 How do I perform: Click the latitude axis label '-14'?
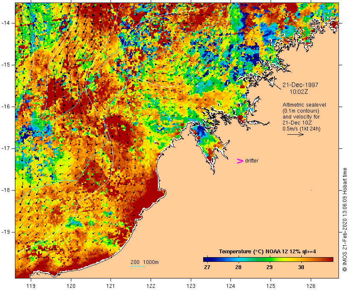click(5, 23)
